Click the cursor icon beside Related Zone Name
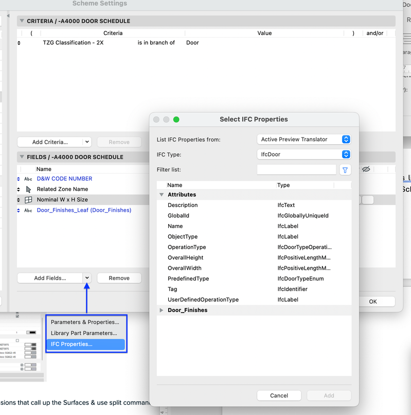The height and width of the screenshot is (415, 411). coord(28,189)
